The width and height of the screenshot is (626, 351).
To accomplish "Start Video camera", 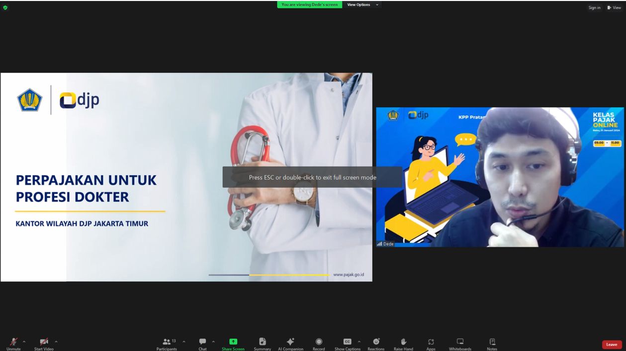I will pyautogui.click(x=44, y=343).
